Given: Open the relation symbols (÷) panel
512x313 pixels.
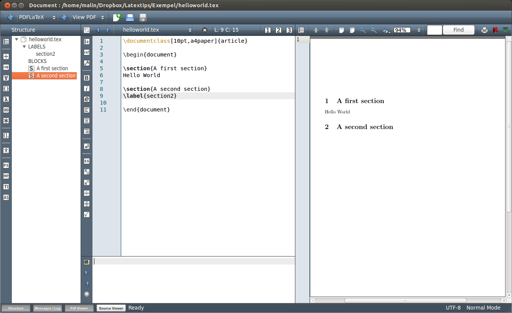Looking at the screenshot, I should coord(6,56).
